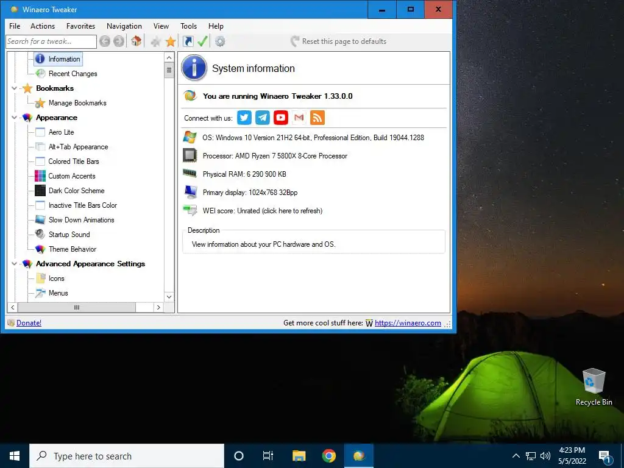624x468 pixels.
Task: Open the YouTube channel icon
Action: pyautogui.click(x=281, y=118)
